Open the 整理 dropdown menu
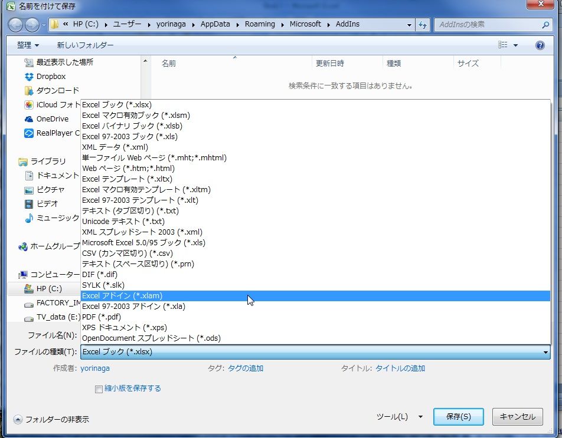This screenshot has width=562, height=438. point(28,45)
